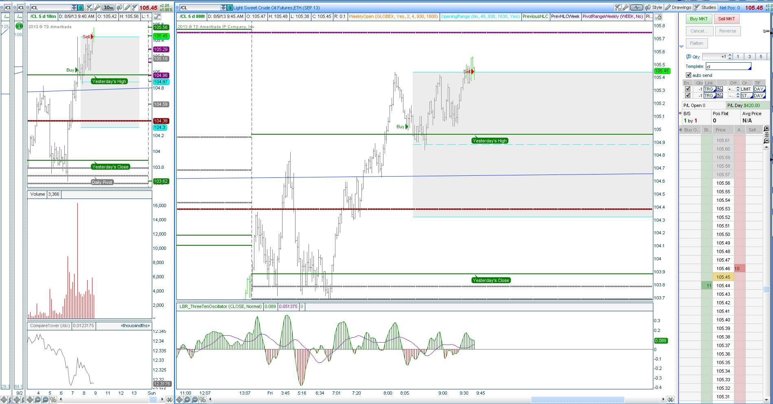This screenshot has width=773, height=404.
Task: Toggle the LIMIT order row enable checkbox
Action: 688,89
